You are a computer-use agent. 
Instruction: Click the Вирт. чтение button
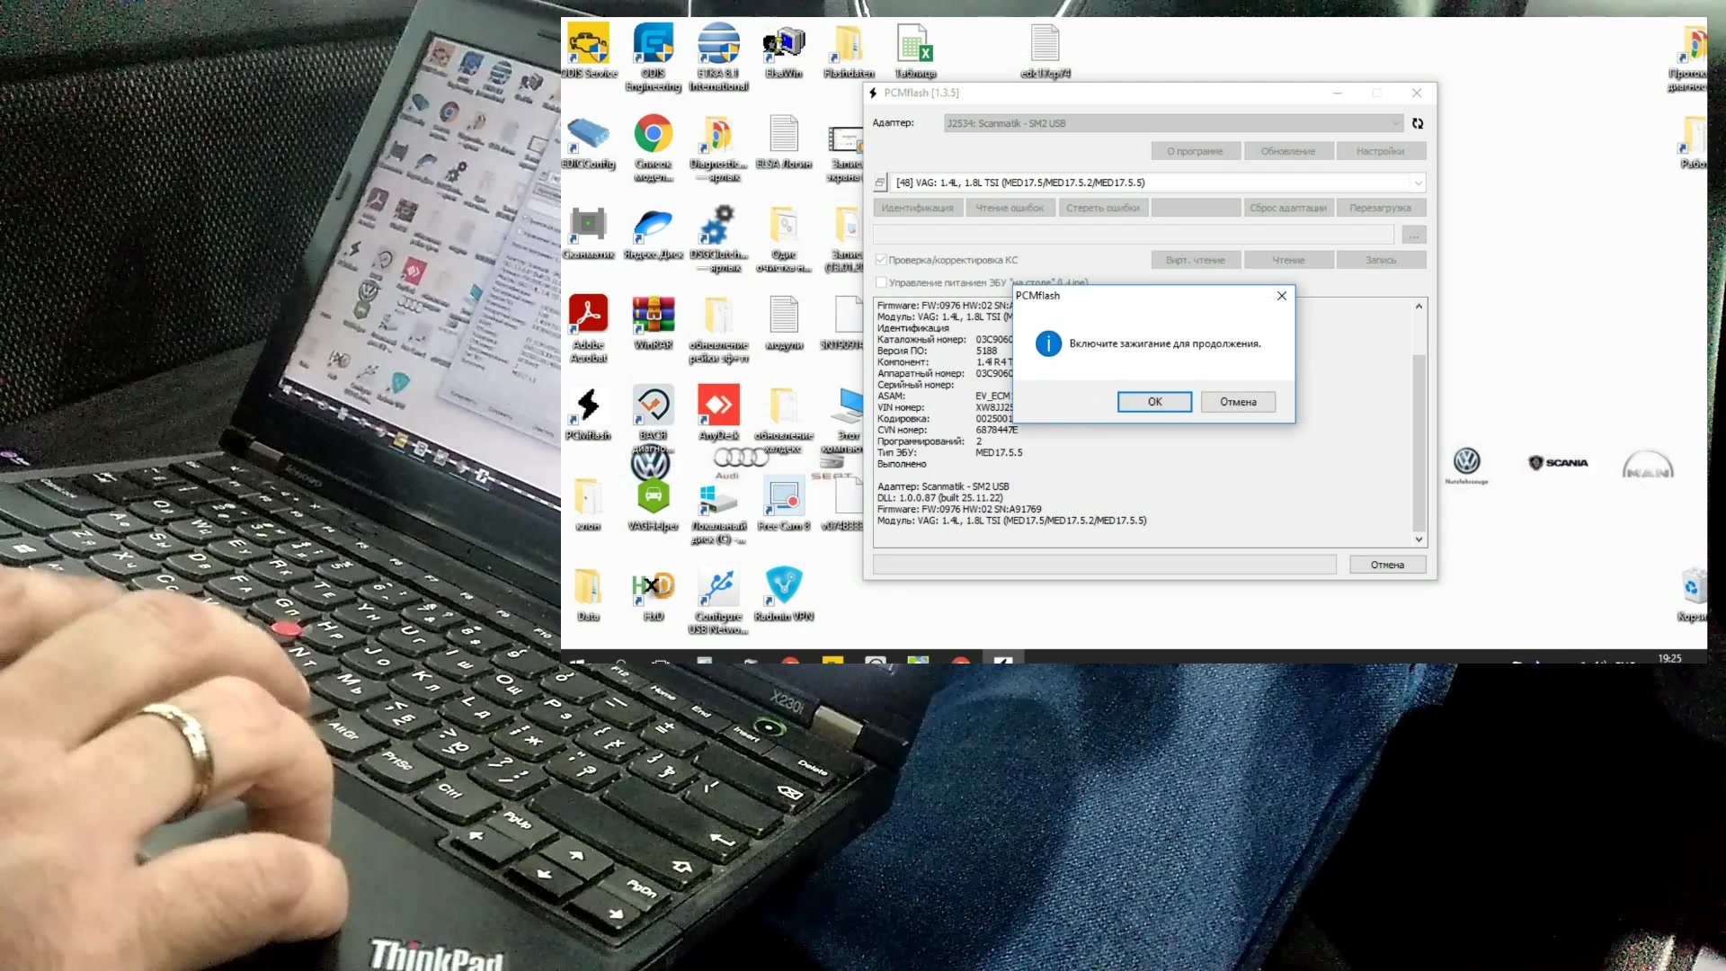(1196, 260)
